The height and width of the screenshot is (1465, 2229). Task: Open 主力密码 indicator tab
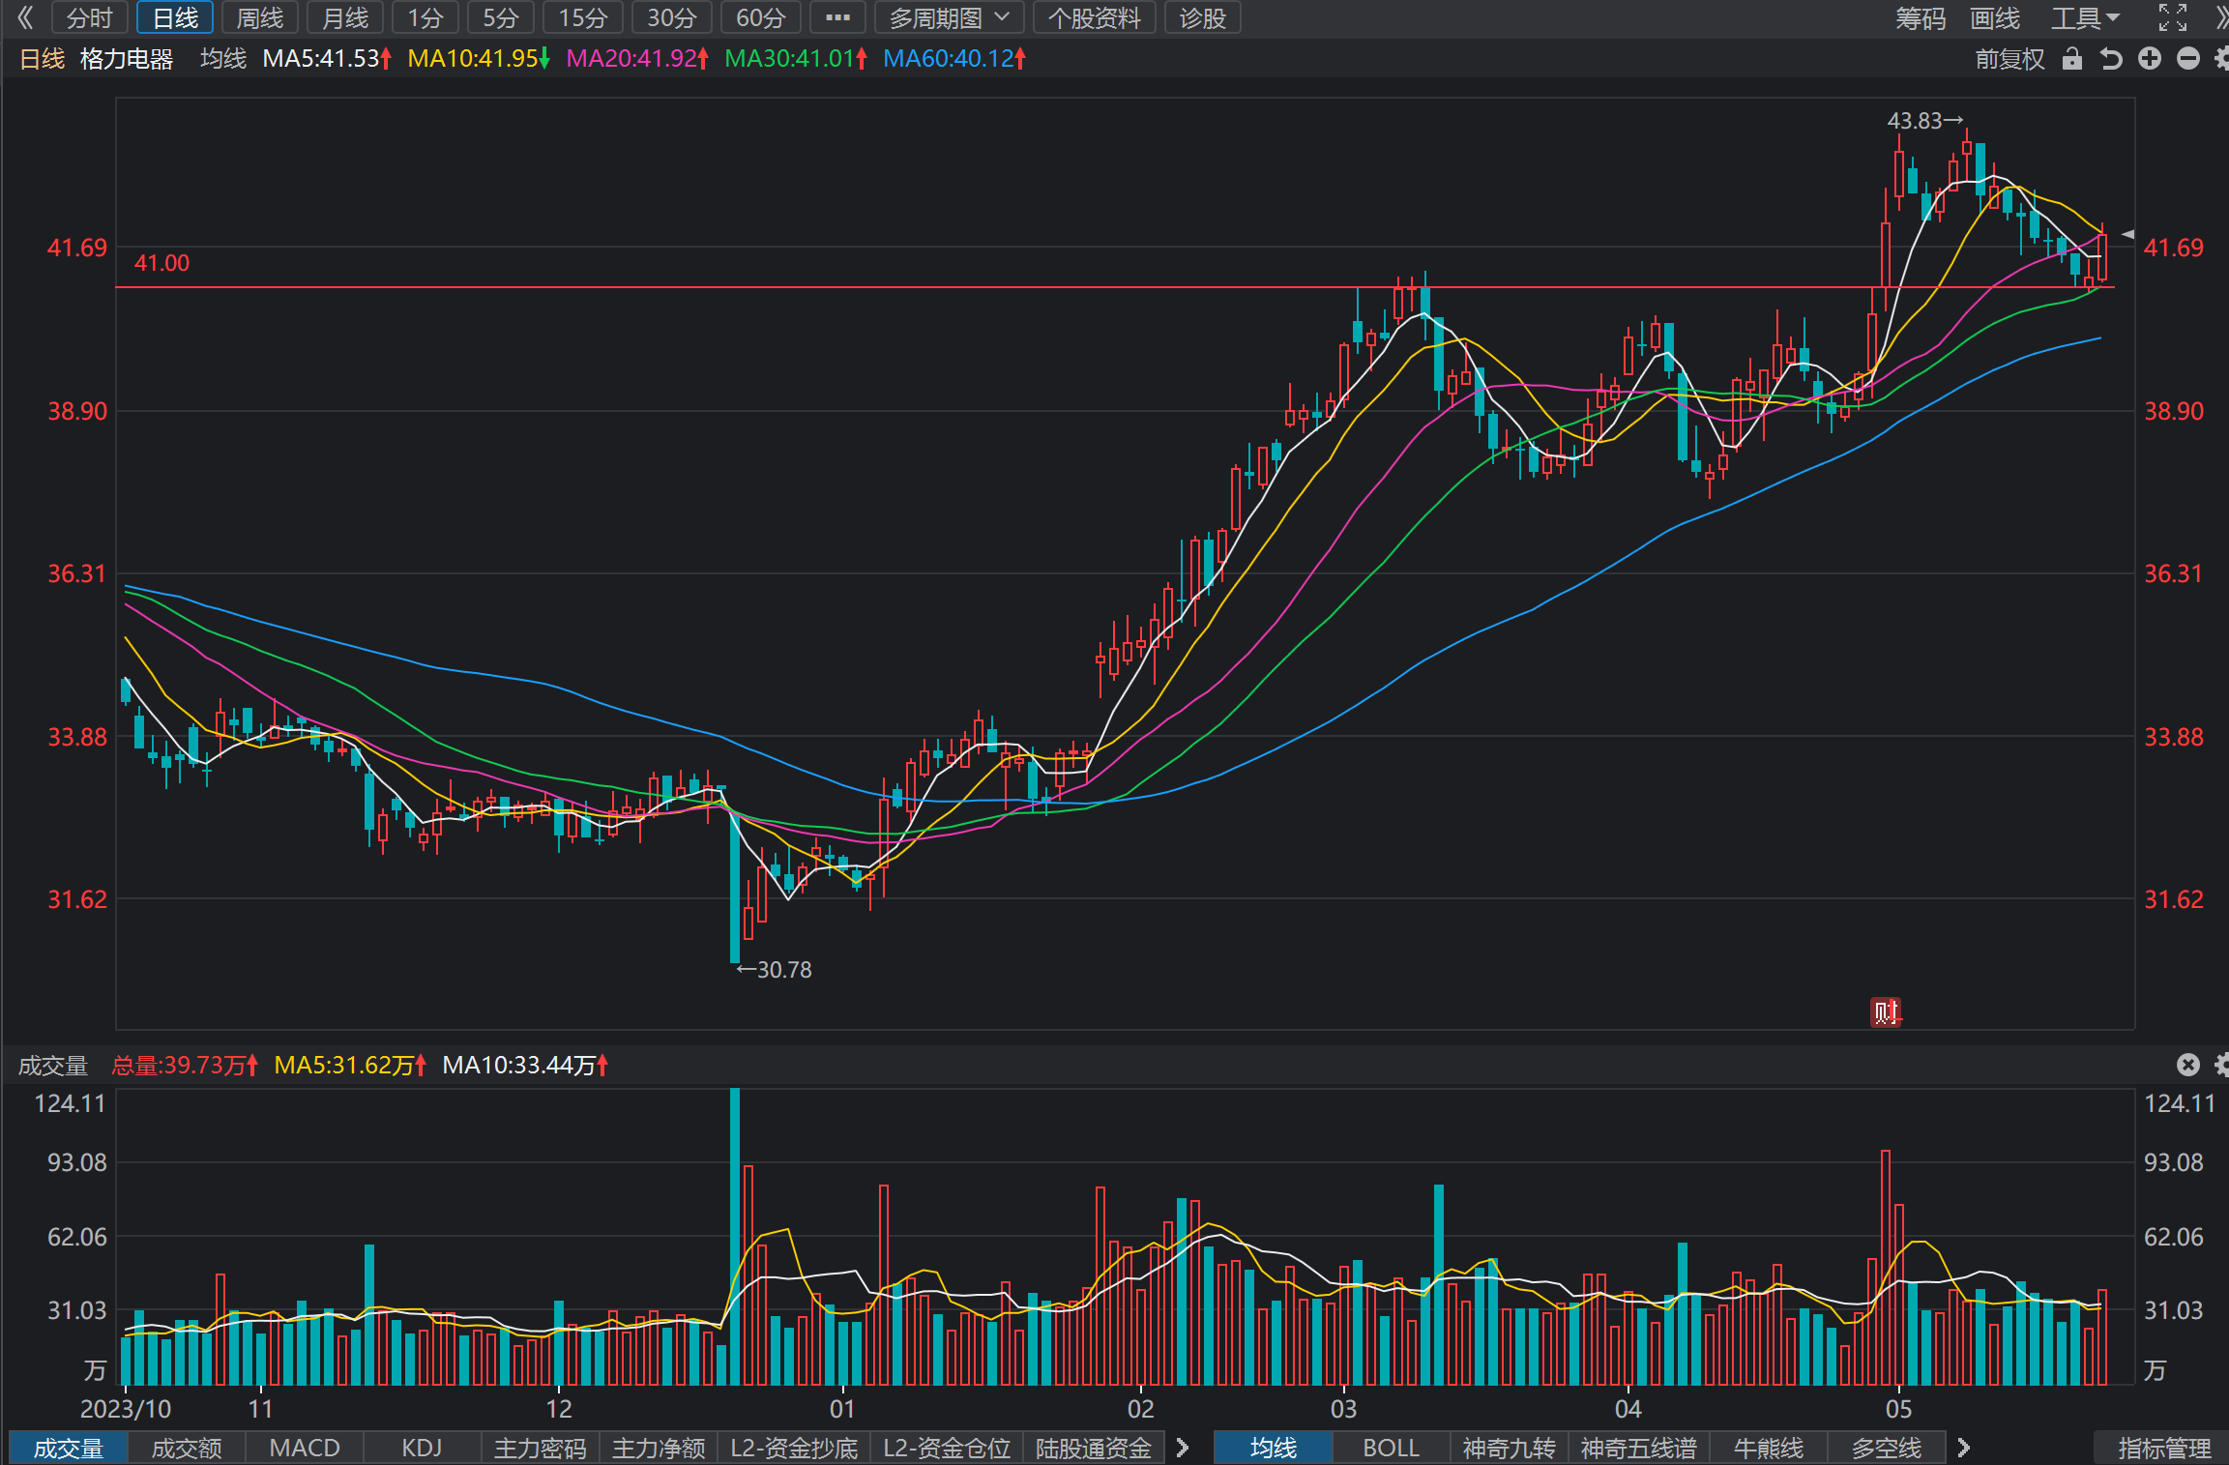540,1448
